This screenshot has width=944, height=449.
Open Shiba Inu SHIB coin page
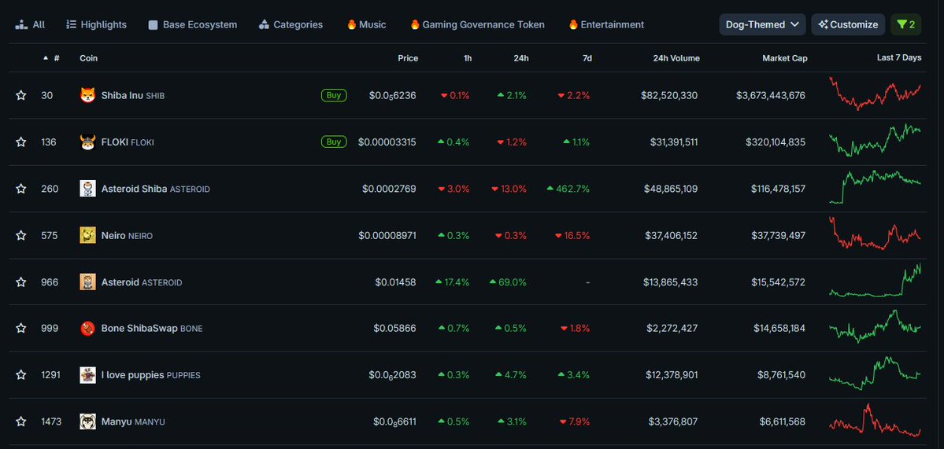pyautogui.click(x=132, y=96)
